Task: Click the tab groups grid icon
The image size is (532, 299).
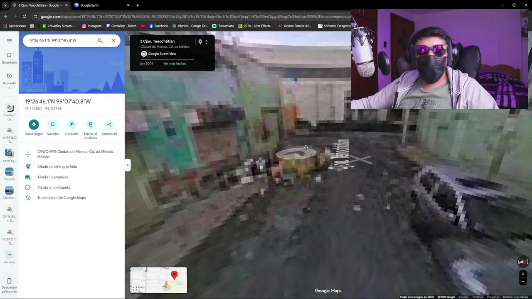Action: click(x=32, y=26)
